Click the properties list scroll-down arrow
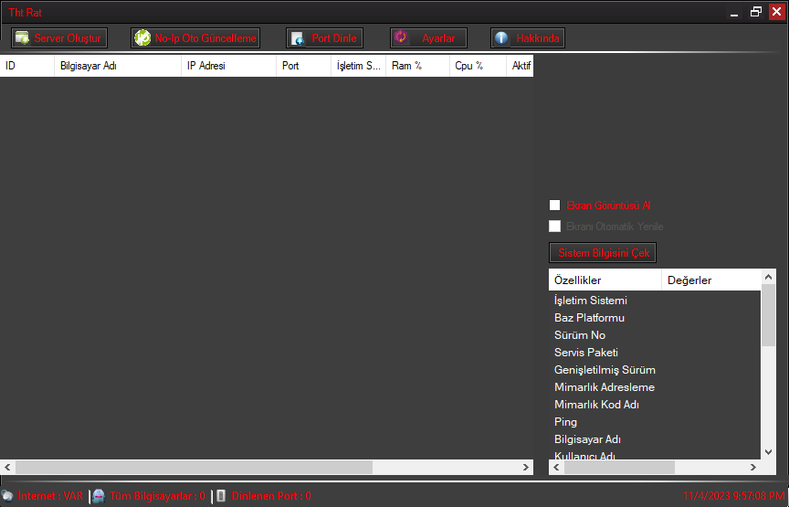 point(768,451)
